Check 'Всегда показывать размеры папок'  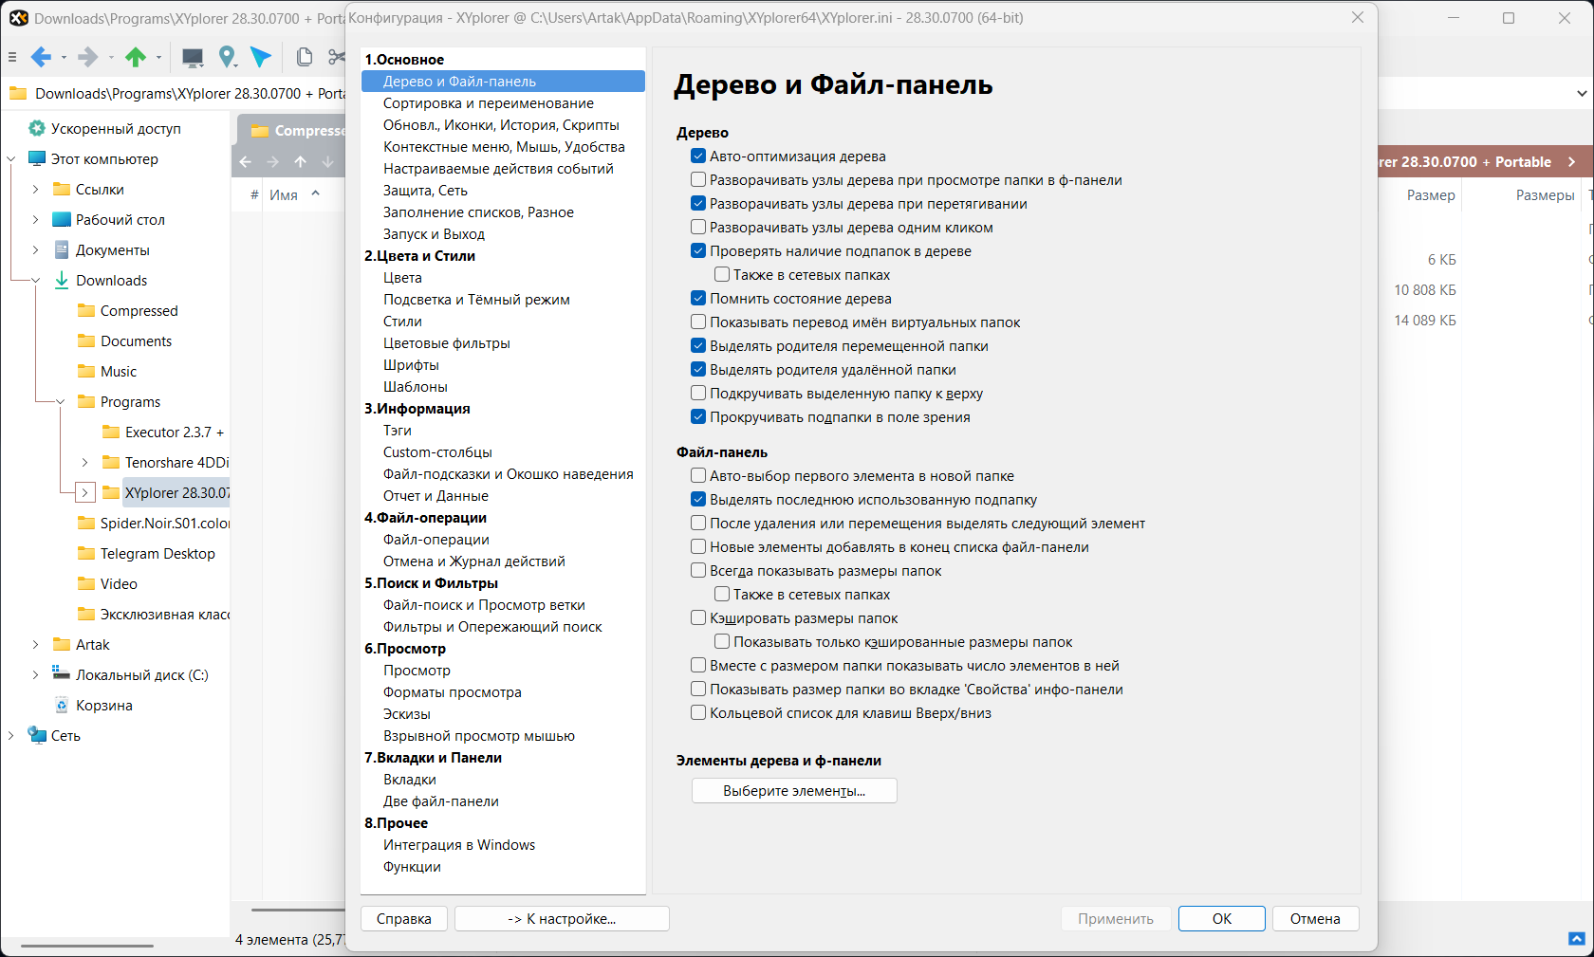[x=698, y=571]
